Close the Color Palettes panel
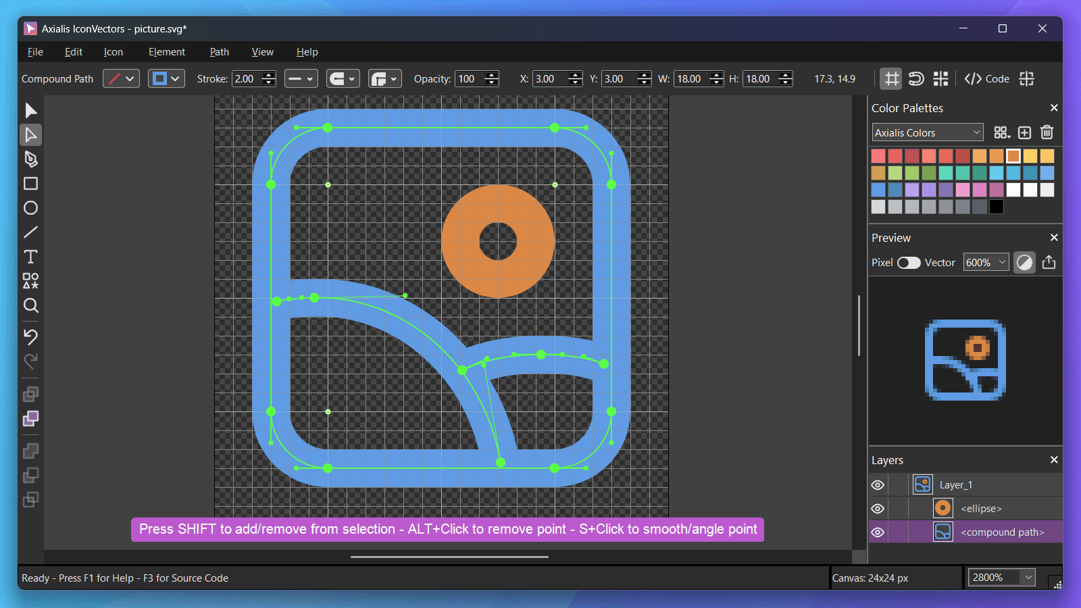 [1054, 108]
